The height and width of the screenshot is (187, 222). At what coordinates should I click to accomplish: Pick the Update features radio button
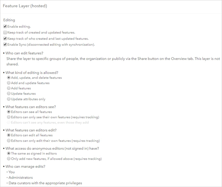[9, 94]
